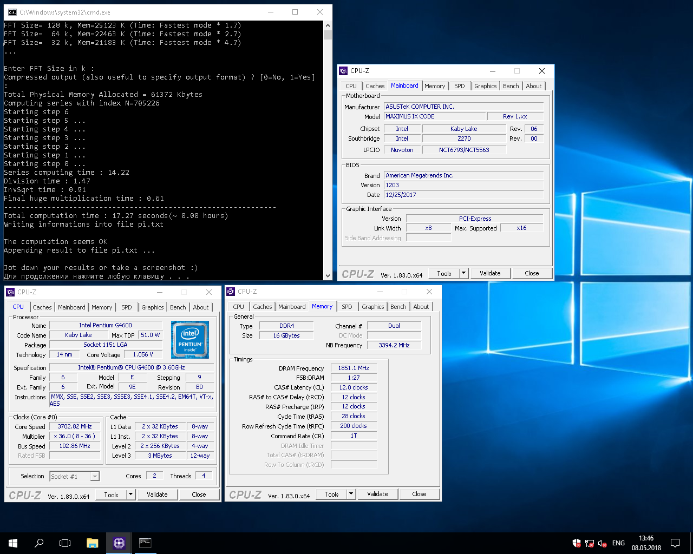This screenshot has height=554, width=693.
Task: Maximize the cmd.exe window
Action: tap(295, 12)
